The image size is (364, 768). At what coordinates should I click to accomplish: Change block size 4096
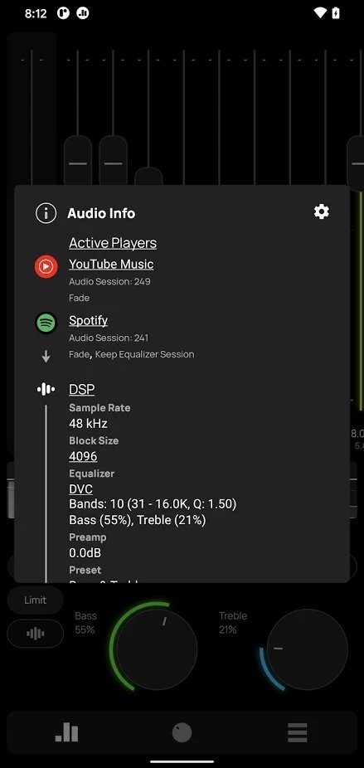[83, 456]
